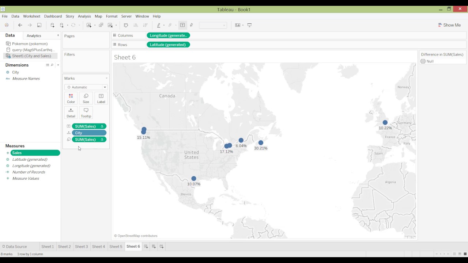Click the Tableau start page logo icon
The width and height of the screenshot is (468, 263).
click(7, 25)
